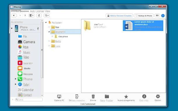Open the File section in sidebar
The height and width of the screenshot is (111, 178).
22,36
